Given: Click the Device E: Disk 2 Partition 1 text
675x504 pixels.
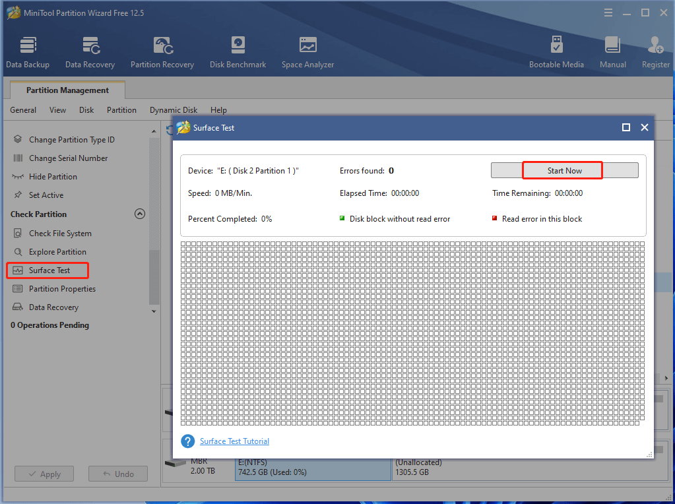Looking at the screenshot, I should [243, 170].
